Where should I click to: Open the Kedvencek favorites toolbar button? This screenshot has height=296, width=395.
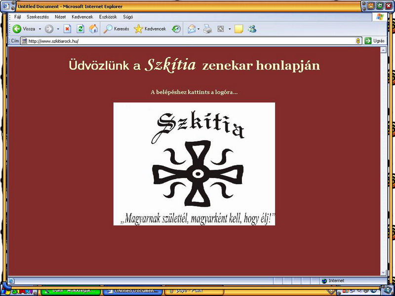point(150,29)
